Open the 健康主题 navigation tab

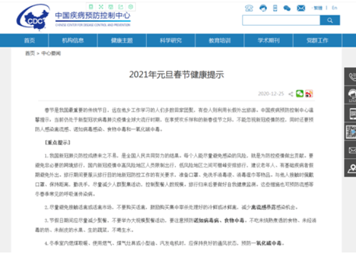[122, 41]
